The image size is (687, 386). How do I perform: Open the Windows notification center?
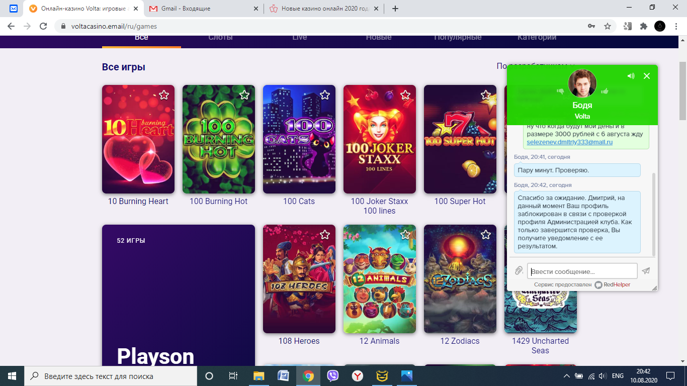pyautogui.click(x=670, y=376)
